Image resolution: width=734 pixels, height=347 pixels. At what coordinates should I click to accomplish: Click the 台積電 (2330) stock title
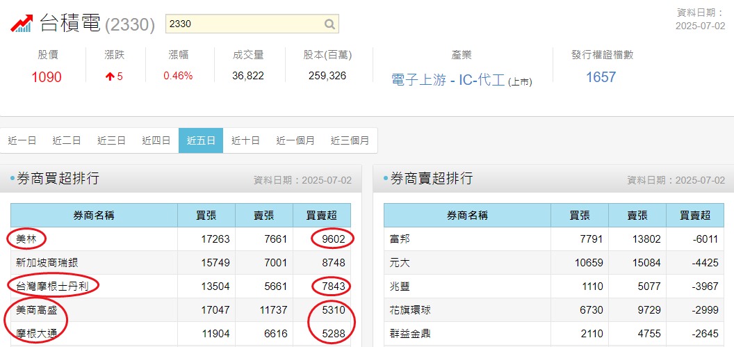(x=97, y=24)
